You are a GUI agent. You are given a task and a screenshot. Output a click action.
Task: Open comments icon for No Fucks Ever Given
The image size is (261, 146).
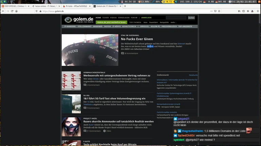click(123, 53)
